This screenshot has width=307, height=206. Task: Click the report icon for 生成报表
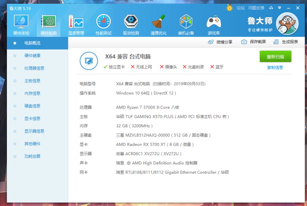click(276, 42)
